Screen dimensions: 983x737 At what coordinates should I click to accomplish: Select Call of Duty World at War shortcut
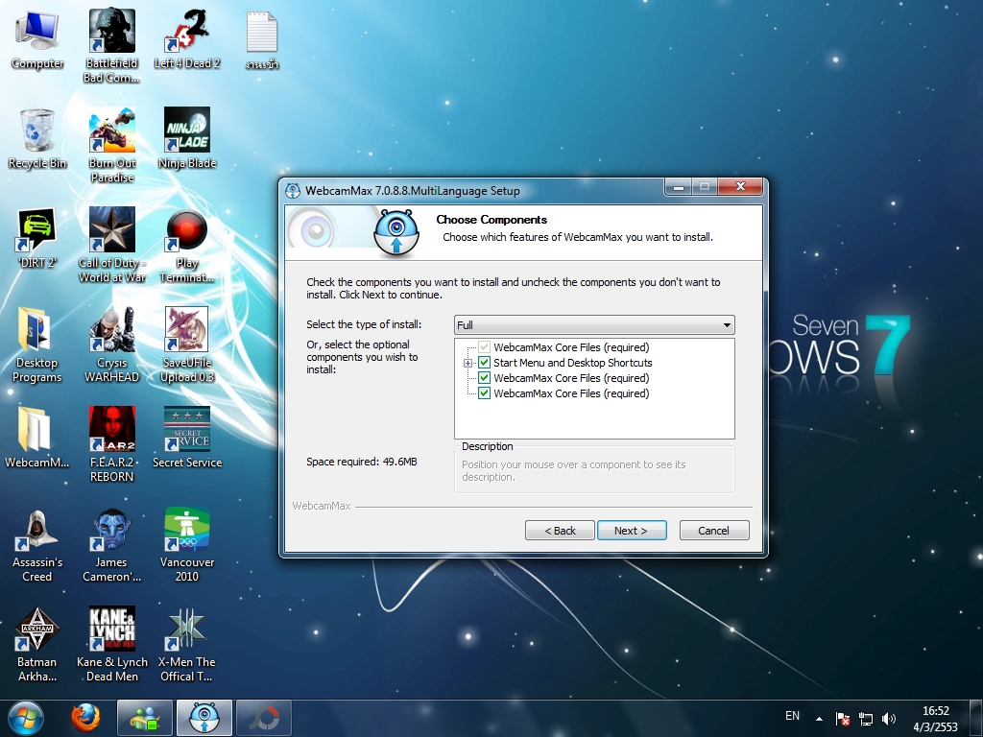(x=111, y=245)
